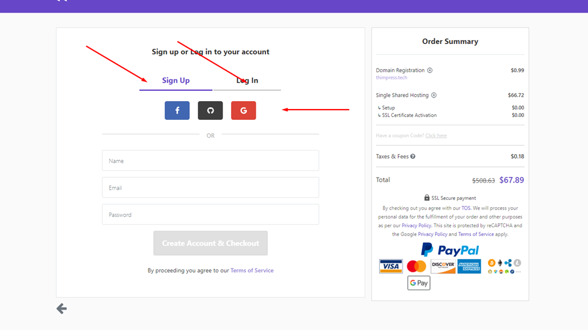Click the Mastercard icon
Screen dimensions: 588x330
417,266
